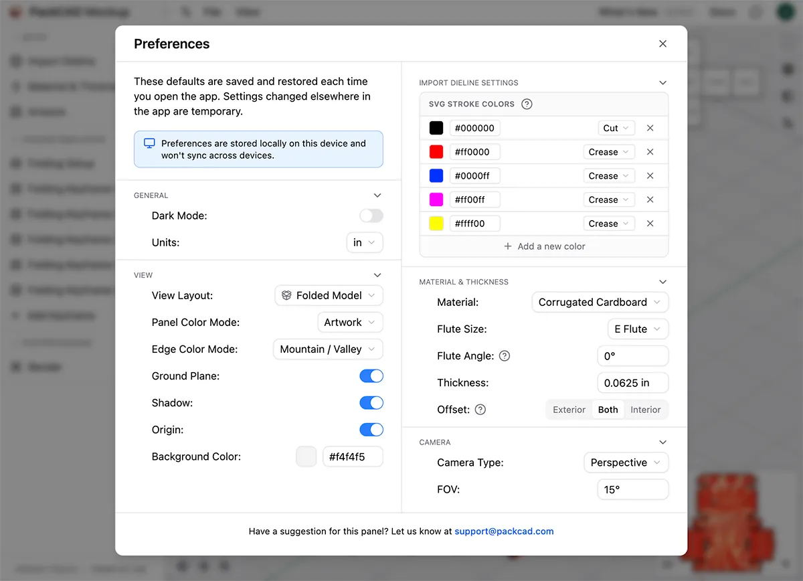
Task: Toggle the Dark Mode switch
Action: (x=371, y=216)
